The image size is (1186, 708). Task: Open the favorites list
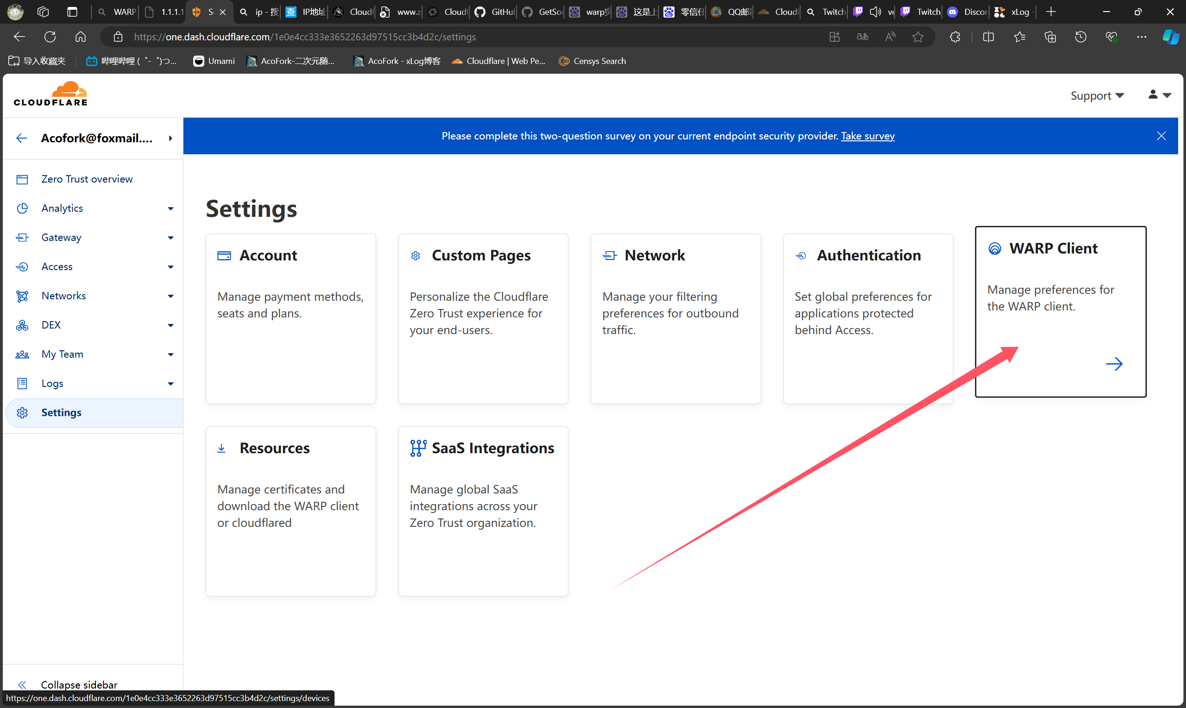click(1019, 37)
